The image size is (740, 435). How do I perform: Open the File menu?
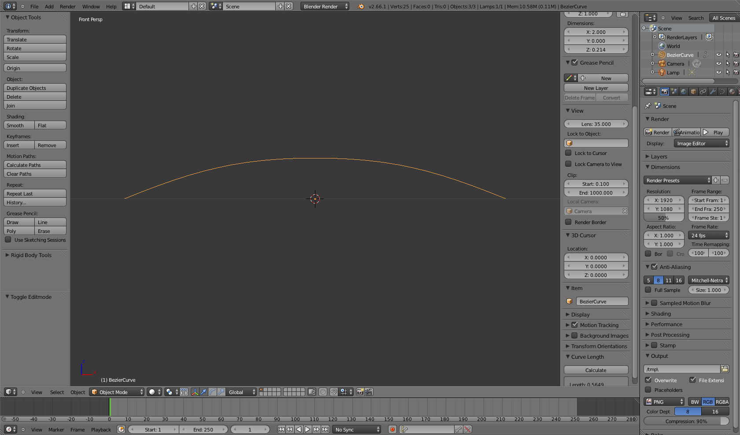(x=34, y=6)
